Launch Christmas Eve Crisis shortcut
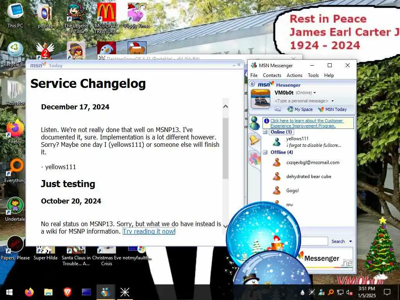400x300 pixels. pos(107,256)
